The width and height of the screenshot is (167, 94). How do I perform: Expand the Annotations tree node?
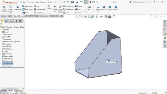[x=1, y=34]
